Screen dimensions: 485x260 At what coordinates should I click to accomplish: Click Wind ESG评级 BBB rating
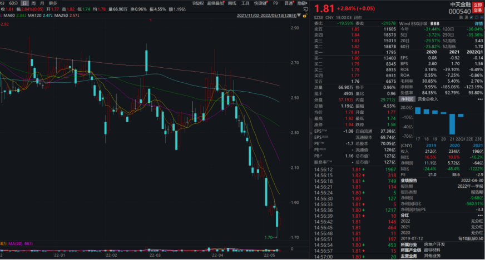[434, 23]
